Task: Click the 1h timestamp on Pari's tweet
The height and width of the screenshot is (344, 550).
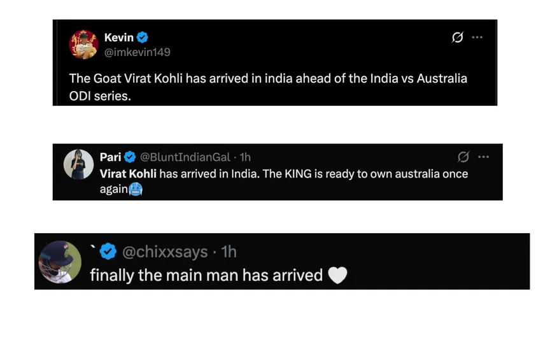Action: click(x=245, y=157)
